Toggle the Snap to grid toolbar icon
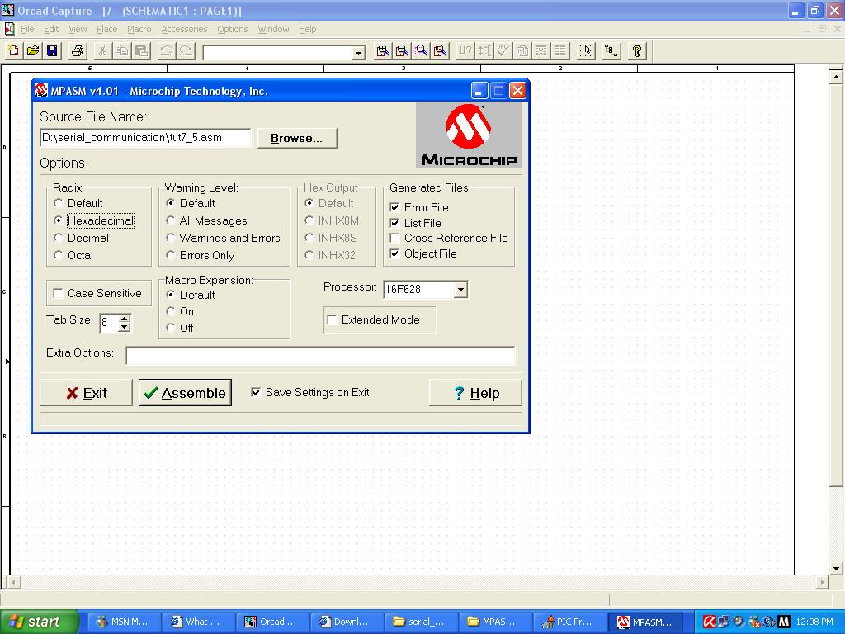Viewport: 845px width, 634px height. [x=587, y=50]
